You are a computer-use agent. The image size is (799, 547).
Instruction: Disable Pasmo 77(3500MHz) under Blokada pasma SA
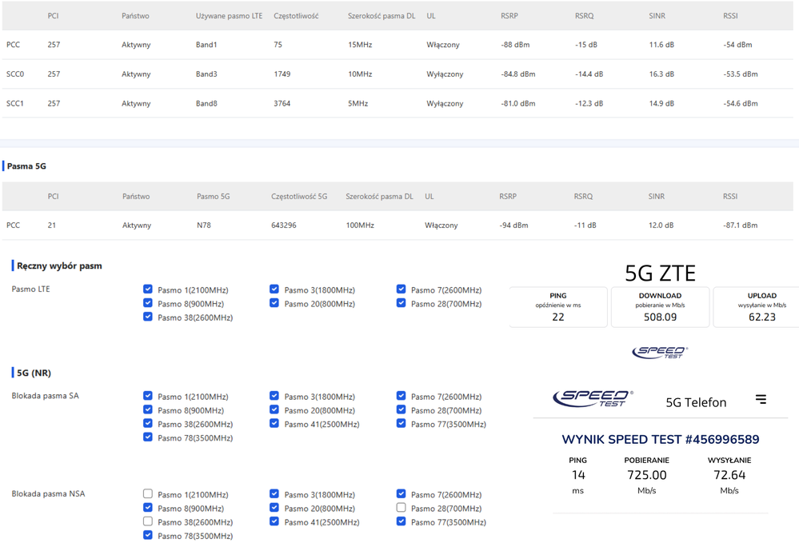point(401,423)
